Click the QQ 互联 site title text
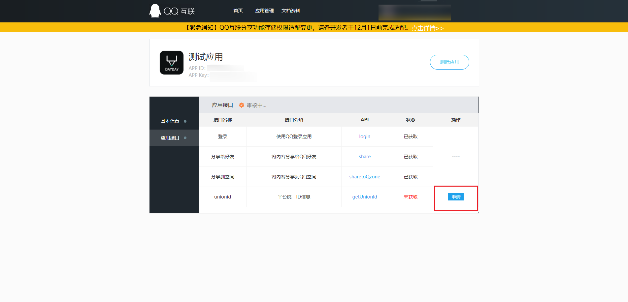This screenshot has width=628, height=302. (179, 11)
